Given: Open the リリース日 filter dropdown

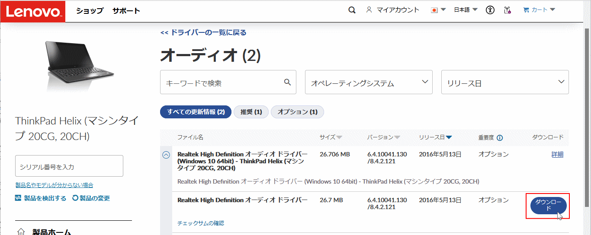Looking at the screenshot, I should [505, 82].
